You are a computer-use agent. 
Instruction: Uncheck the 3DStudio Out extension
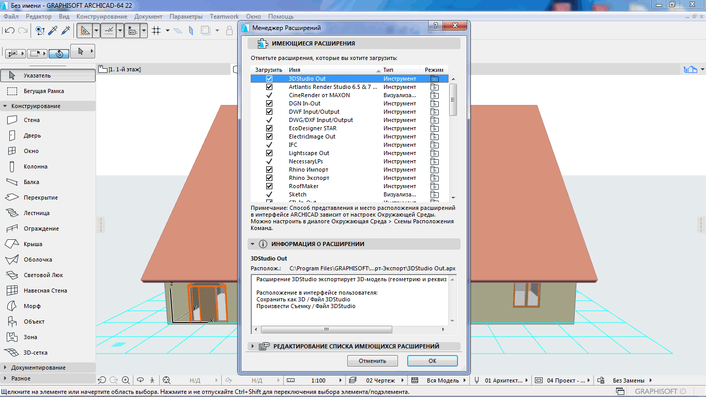point(269,79)
